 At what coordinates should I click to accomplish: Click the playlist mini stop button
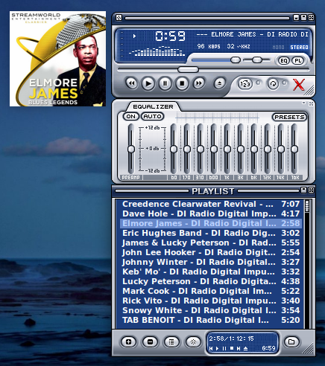pyautogui.click(x=232, y=348)
